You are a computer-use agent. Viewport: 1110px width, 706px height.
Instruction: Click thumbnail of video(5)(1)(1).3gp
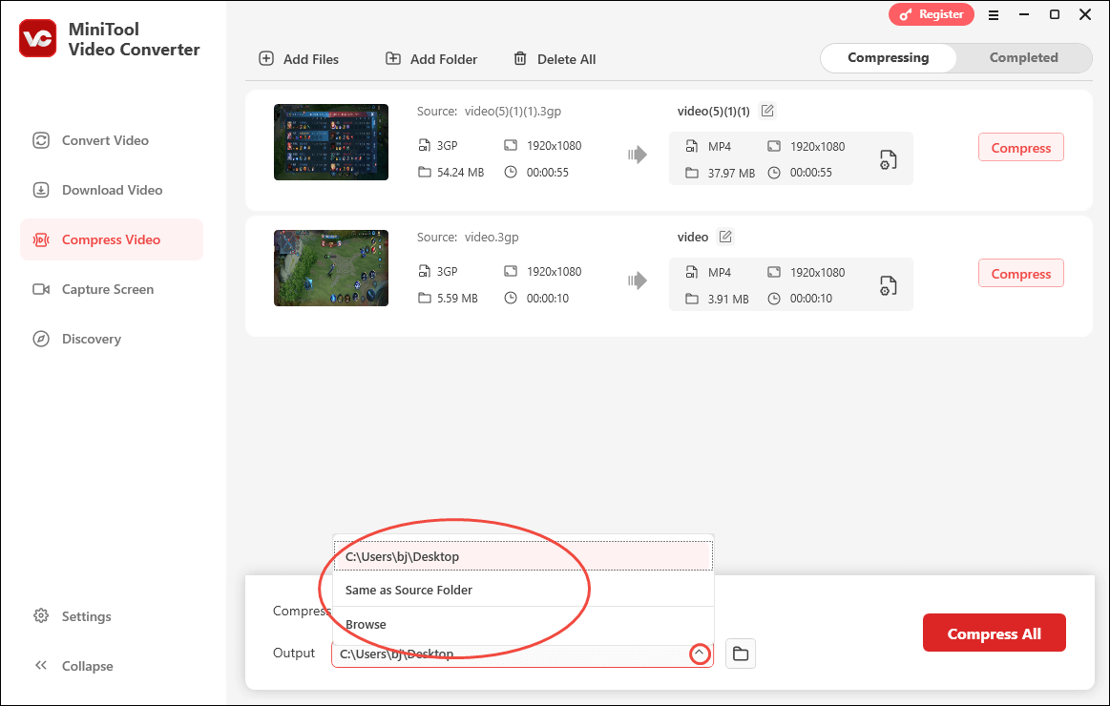click(x=331, y=142)
